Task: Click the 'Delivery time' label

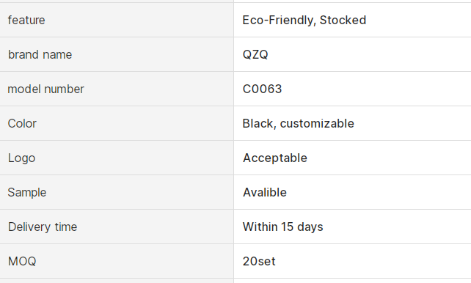Action: click(x=43, y=227)
